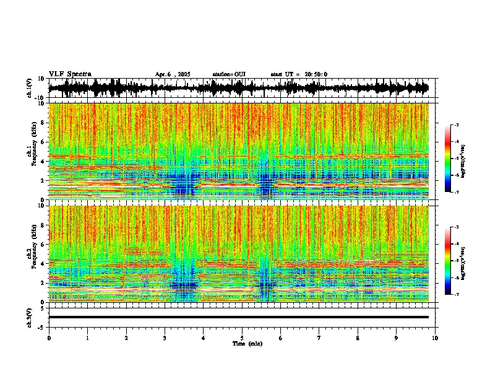Click the time axis tick label "5"

point(242,338)
